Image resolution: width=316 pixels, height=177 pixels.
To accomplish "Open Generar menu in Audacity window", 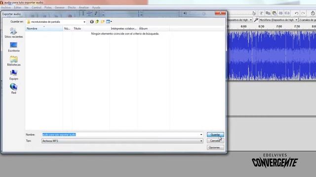I will [x=60, y=7].
